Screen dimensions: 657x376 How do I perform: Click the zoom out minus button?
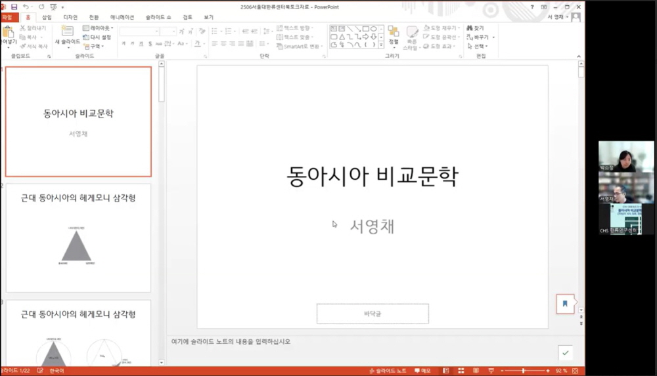[x=502, y=371]
